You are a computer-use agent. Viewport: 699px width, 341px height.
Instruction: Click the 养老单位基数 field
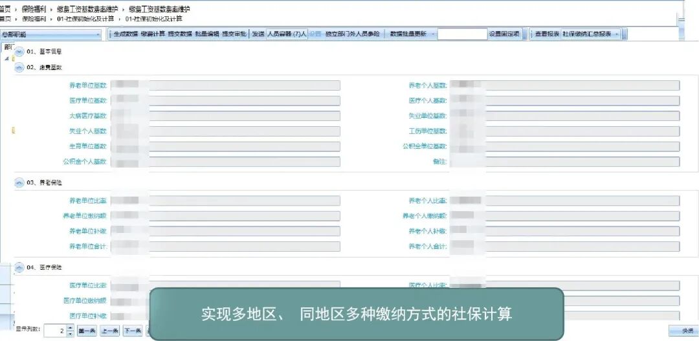(x=225, y=85)
